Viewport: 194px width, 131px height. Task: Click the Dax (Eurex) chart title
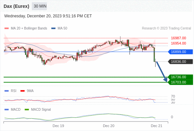coord(16,6)
